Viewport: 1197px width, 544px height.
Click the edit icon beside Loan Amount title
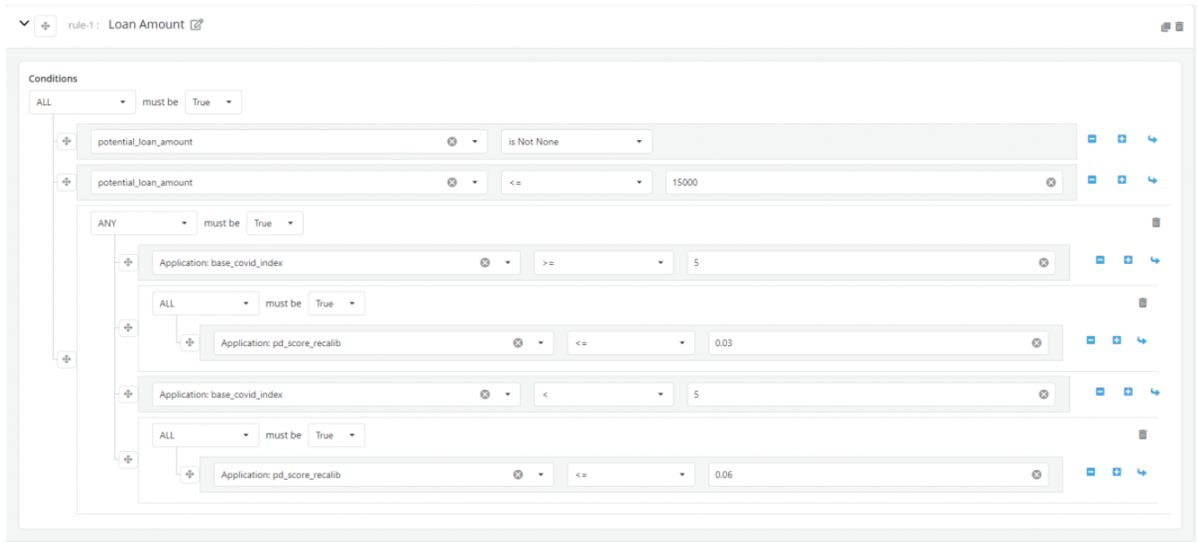pos(197,25)
